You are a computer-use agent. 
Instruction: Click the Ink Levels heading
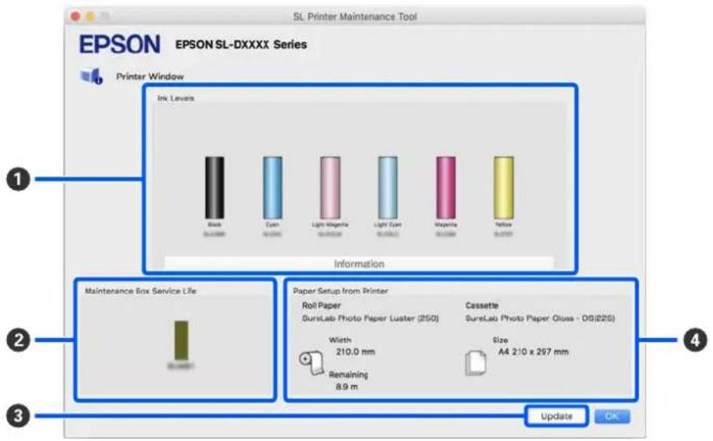[176, 98]
